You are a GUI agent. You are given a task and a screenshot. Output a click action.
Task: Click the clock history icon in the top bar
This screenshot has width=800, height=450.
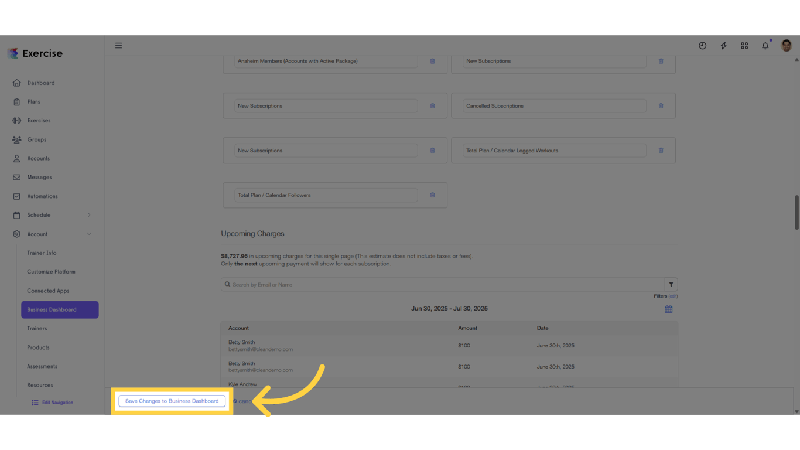tap(702, 45)
